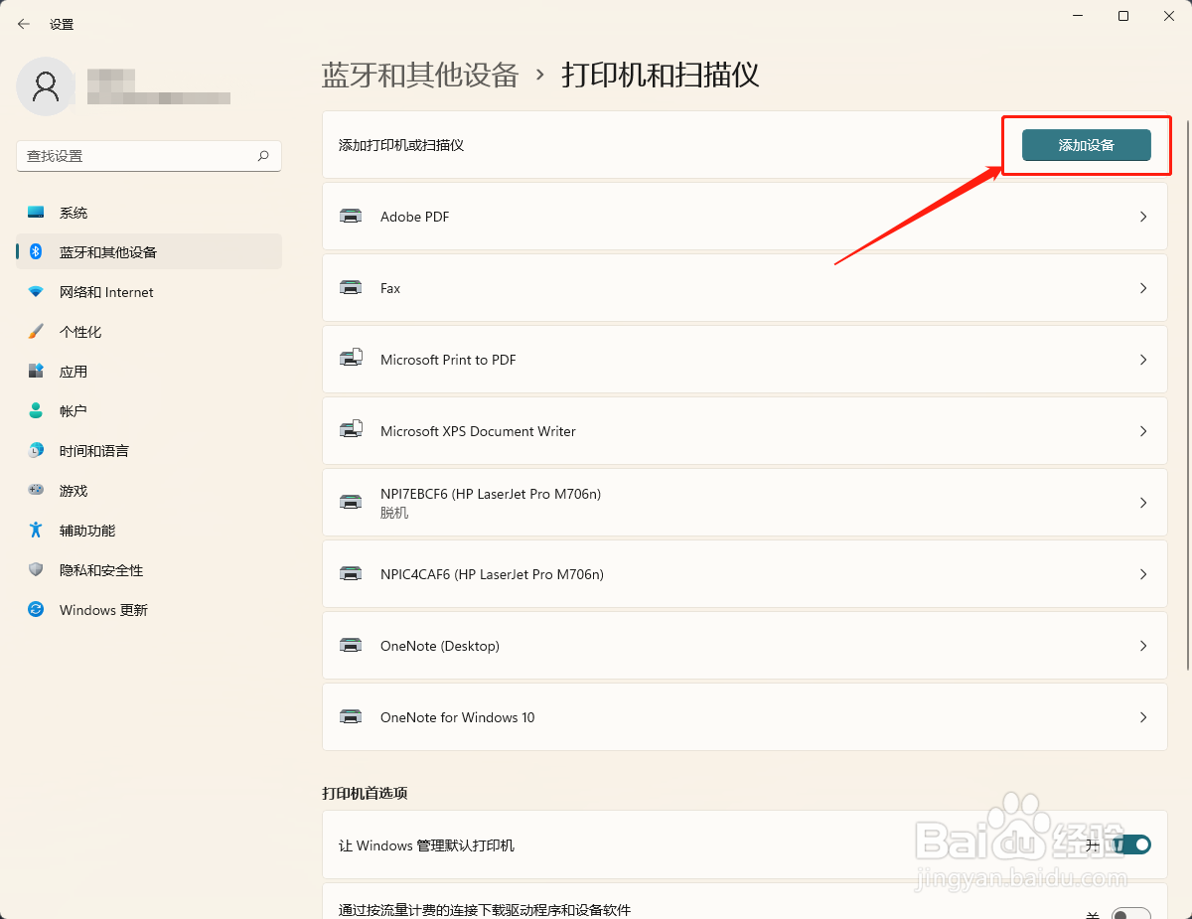The width and height of the screenshot is (1192, 919).
Task: Click the 添加打印机或扫描仪 label
Action: tap(401, 145)
